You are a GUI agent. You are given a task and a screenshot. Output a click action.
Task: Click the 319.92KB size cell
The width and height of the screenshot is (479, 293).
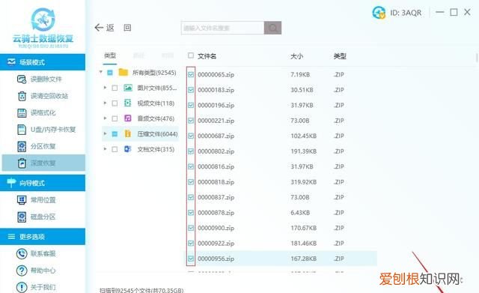click(x=303, y=182)
